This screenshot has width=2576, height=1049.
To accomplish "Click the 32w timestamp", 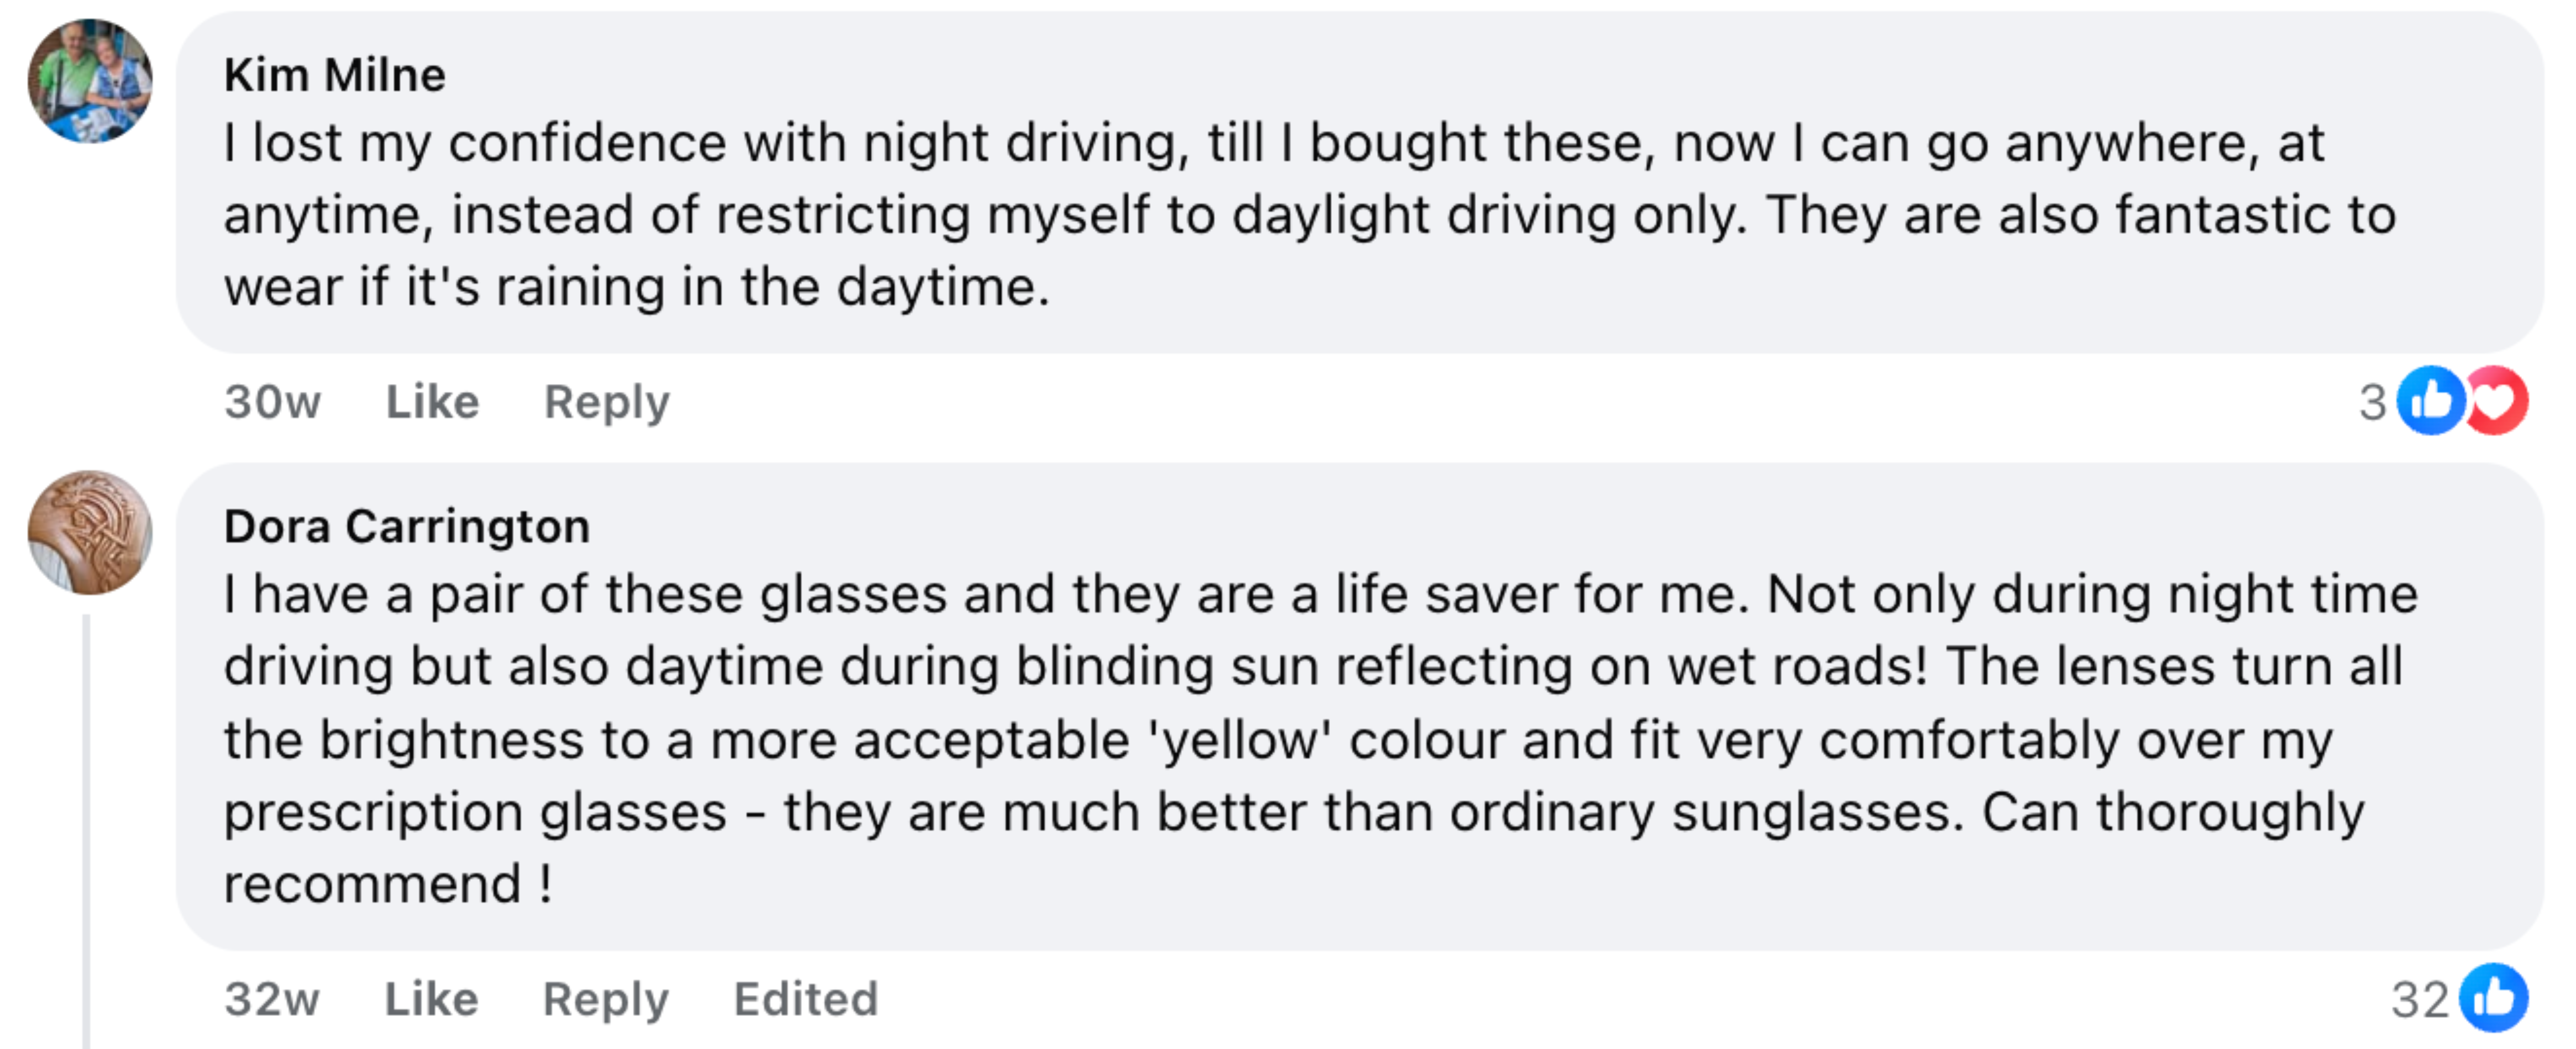I will [271, 998].
